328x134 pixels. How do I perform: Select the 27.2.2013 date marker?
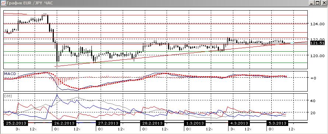108,123
